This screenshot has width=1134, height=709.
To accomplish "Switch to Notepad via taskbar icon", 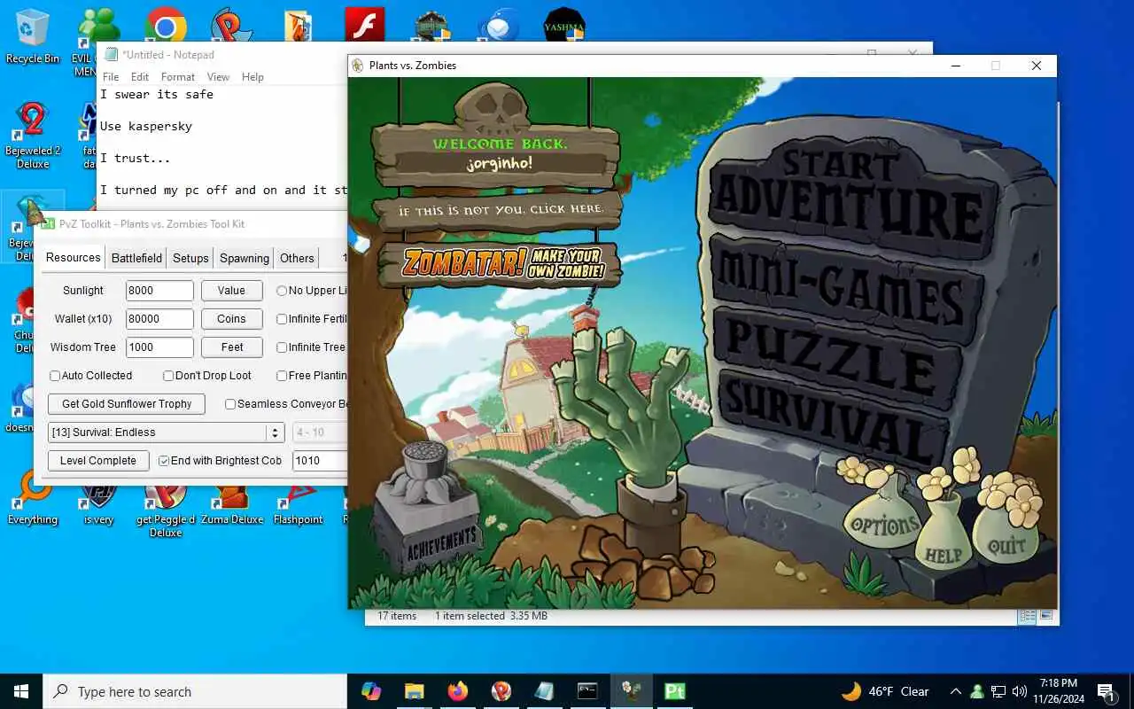I will coord(544,691).
